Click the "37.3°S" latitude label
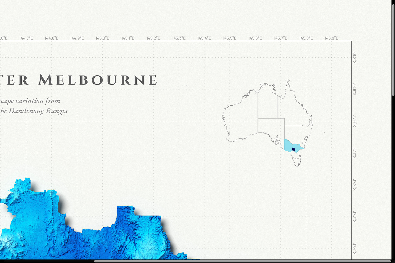Screen dimensions: 395x263 [354, 217]
